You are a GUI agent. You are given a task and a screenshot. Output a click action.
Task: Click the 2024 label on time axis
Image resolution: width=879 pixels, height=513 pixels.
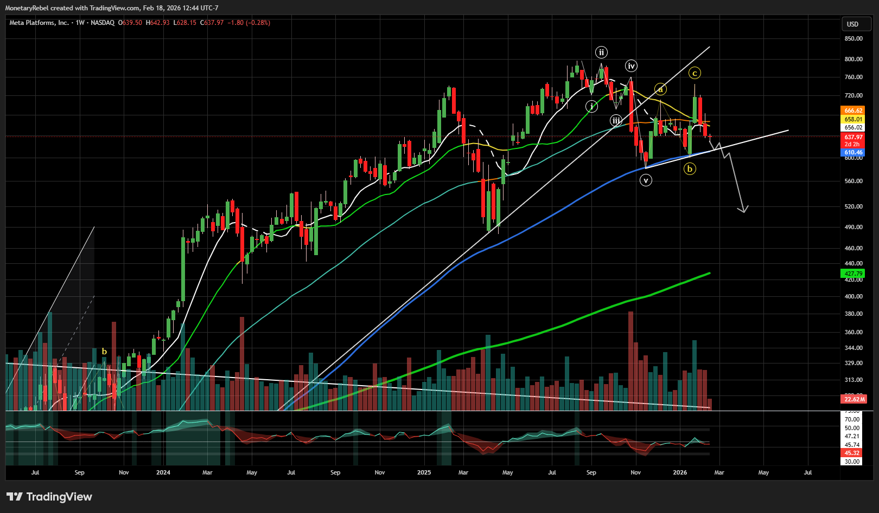(x=163, y=472)
